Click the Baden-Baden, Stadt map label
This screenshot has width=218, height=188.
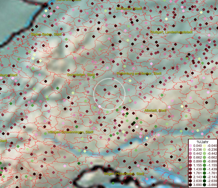tap(46, 34)
